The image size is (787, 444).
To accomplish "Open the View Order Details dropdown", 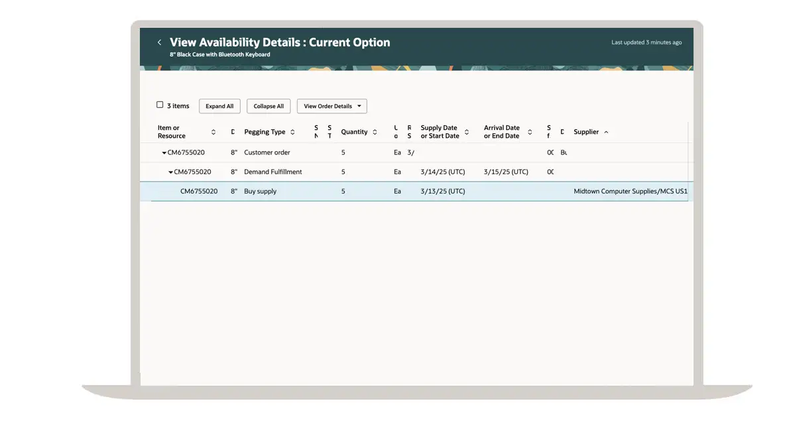I will 332,106.
